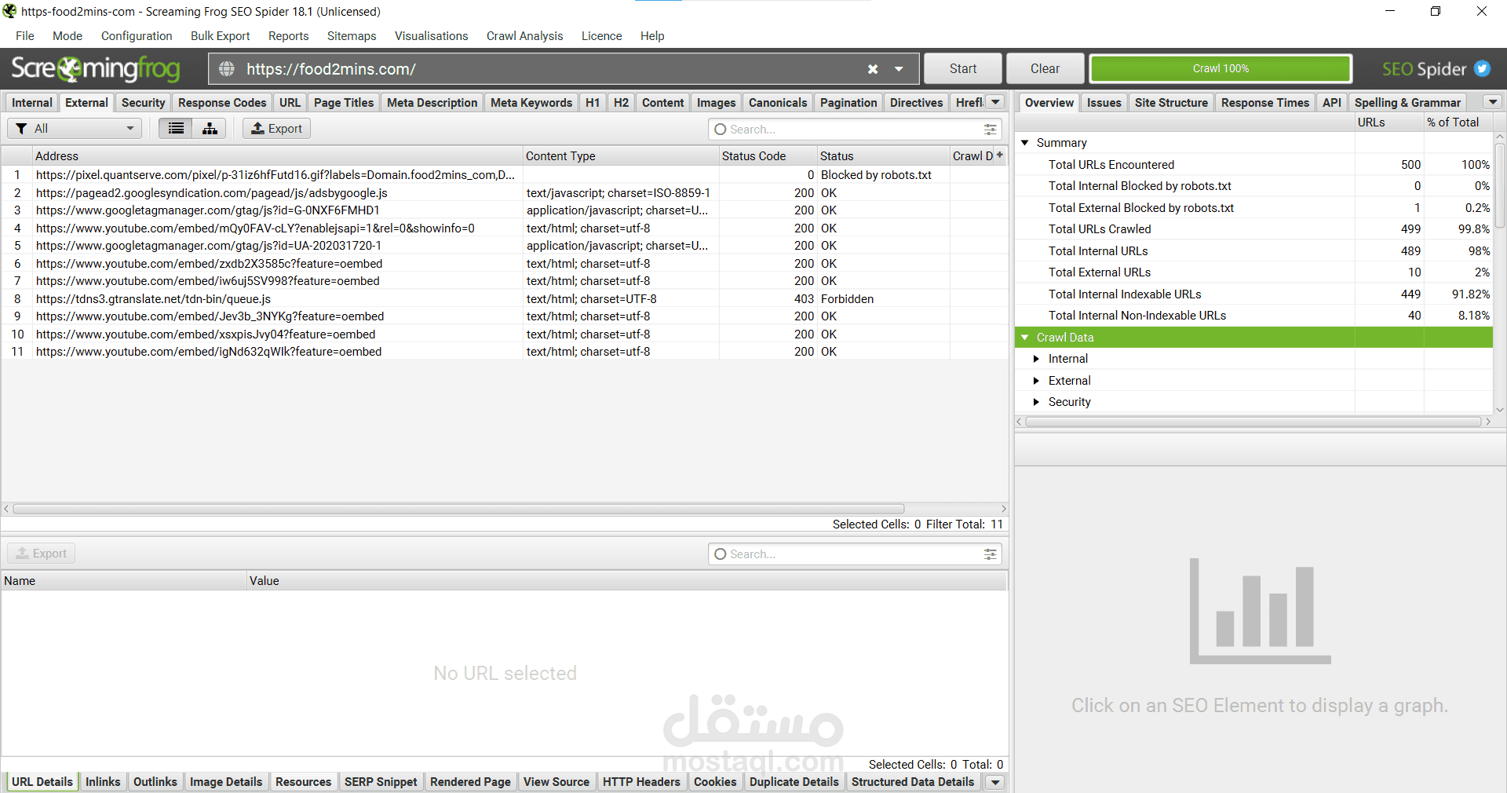
Task: Click Export in the top toolbar
Action: point(276,129)
